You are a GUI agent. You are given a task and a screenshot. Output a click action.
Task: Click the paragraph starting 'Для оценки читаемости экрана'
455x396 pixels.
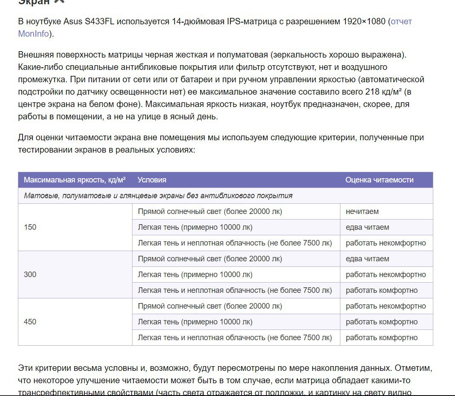click(221, 143)
